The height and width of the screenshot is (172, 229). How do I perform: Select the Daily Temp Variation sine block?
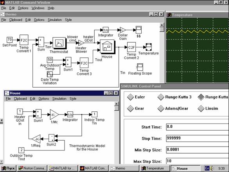tap(50, 74)
